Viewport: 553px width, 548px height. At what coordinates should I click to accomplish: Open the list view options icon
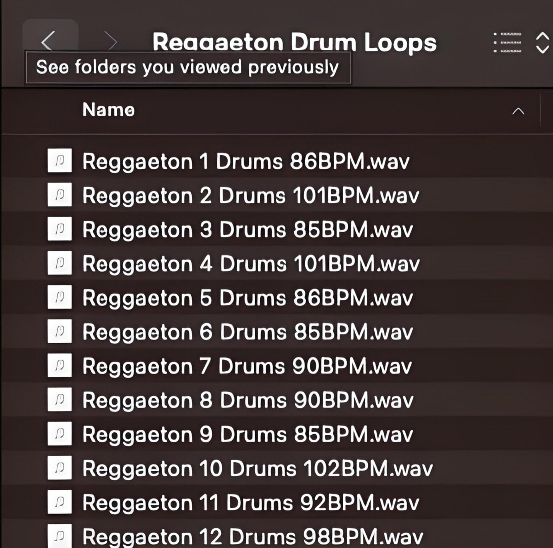pos(507,42)
